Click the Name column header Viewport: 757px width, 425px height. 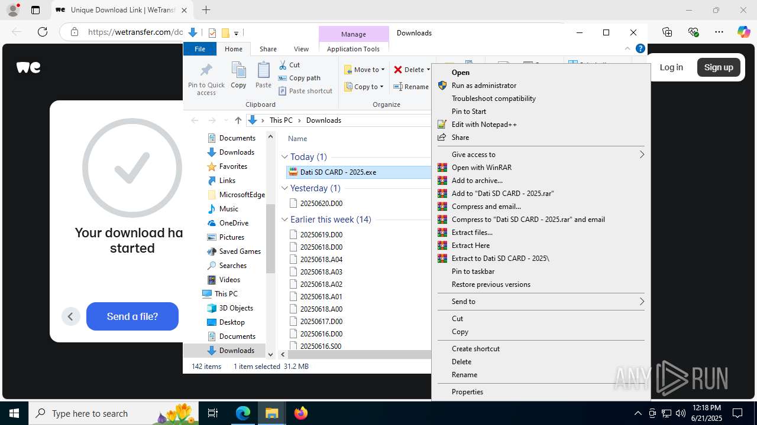(297, 139)
